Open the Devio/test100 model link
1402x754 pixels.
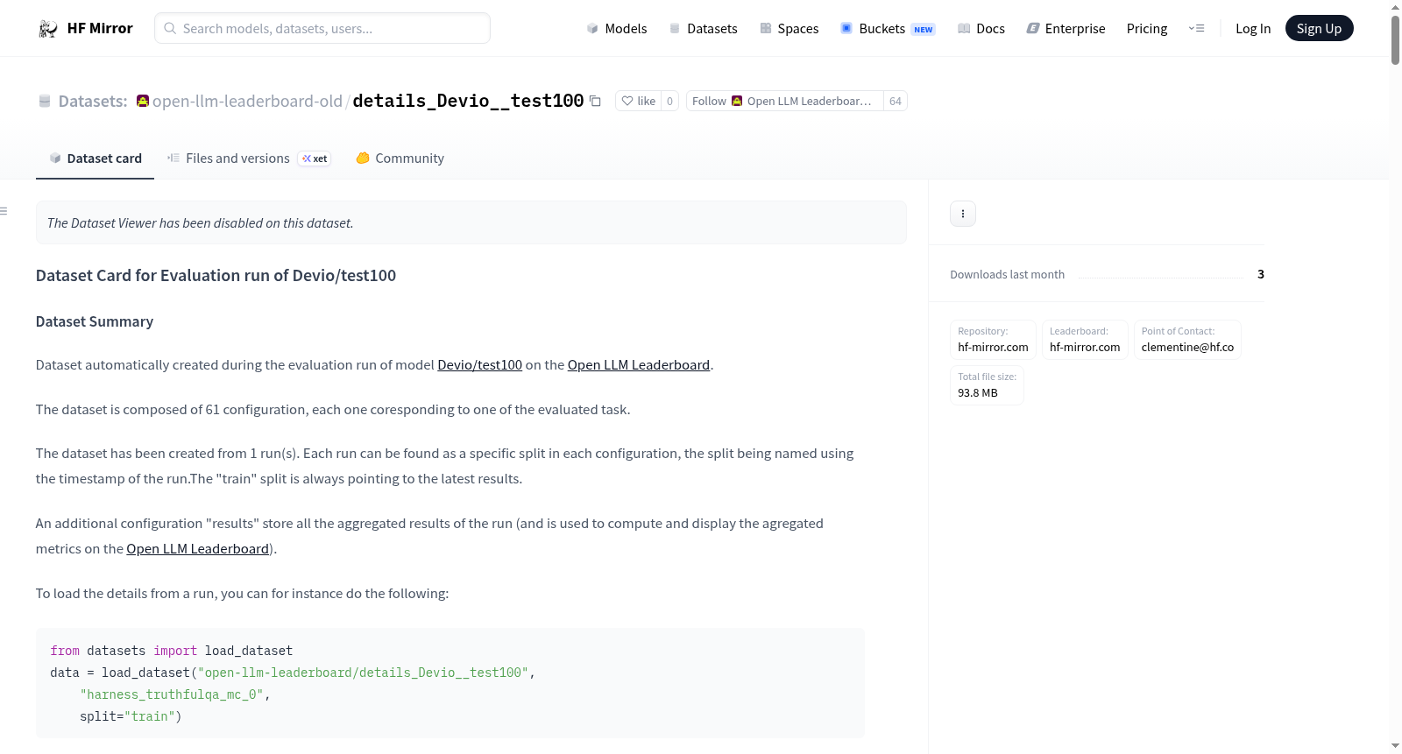click(479, 364)
